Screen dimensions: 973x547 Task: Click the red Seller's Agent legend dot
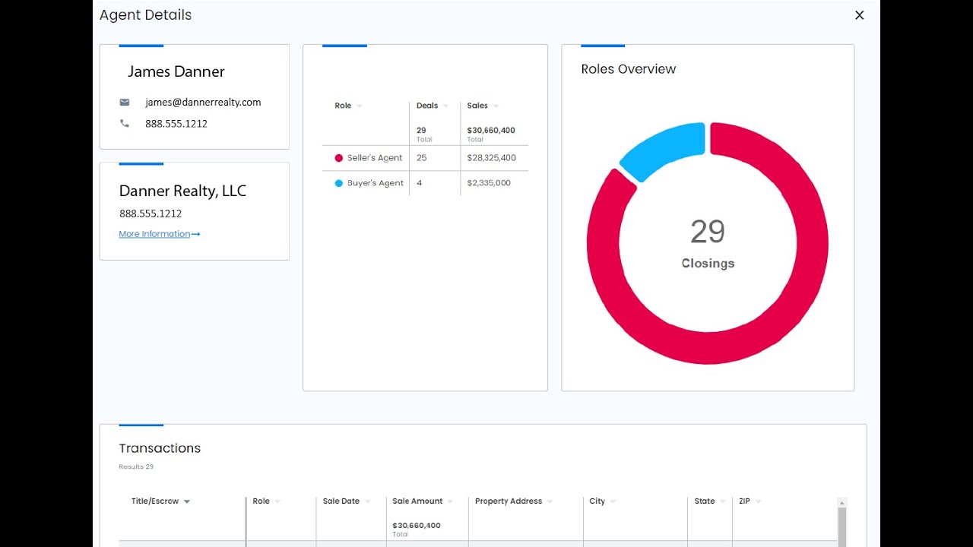[x=339, y=158]
